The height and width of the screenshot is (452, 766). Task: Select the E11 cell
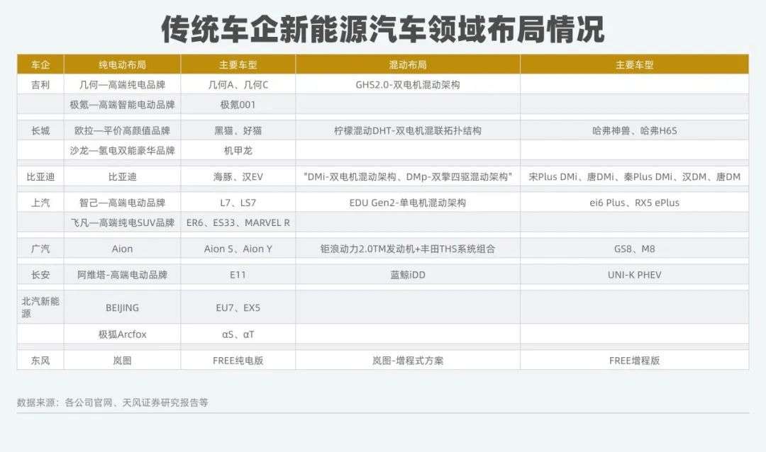point(238,275)
